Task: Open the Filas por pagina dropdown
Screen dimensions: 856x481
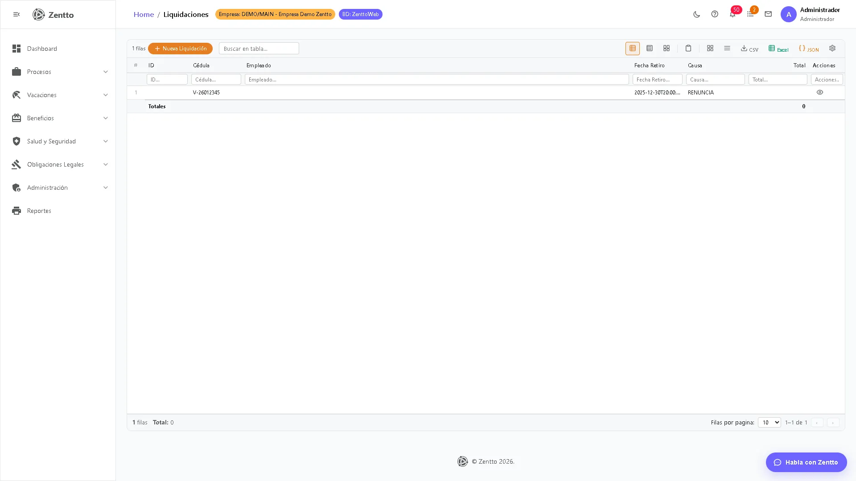Action: pyautogui.click(x=769, y=422)
